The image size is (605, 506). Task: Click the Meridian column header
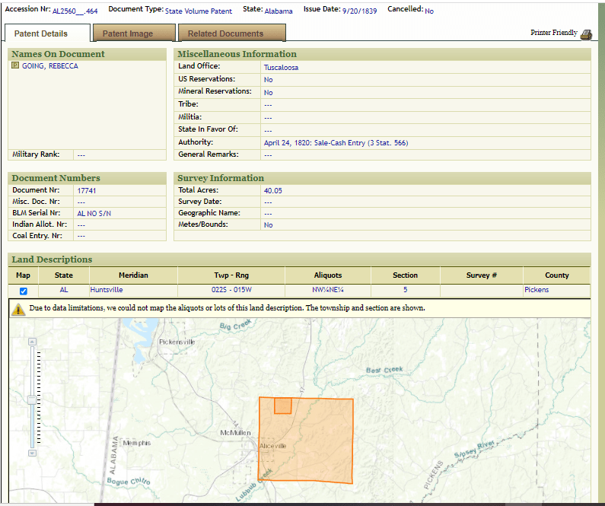133,275
